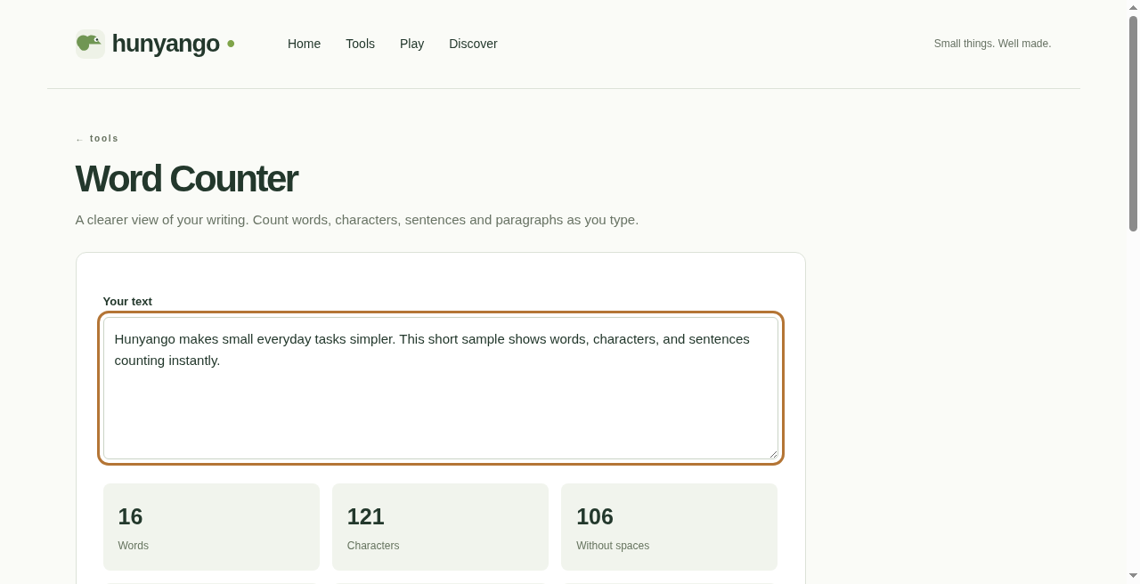Screen dimensions: 1140x584
Task: Click the scrollbar down arrow
Action: point(1133,576)
